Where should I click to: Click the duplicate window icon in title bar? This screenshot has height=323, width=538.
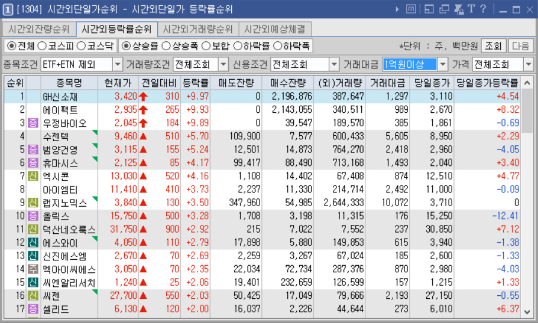444,9
